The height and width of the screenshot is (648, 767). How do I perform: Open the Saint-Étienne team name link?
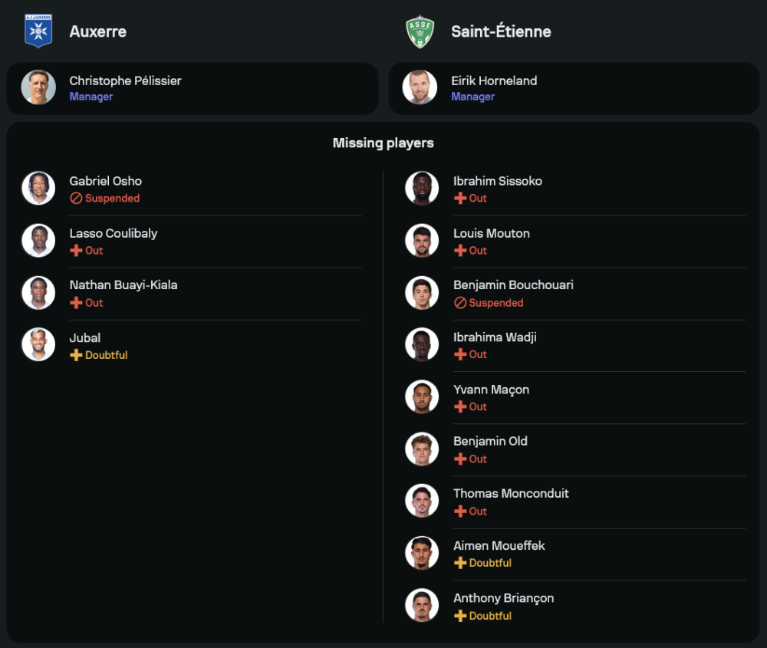point(501,31)
